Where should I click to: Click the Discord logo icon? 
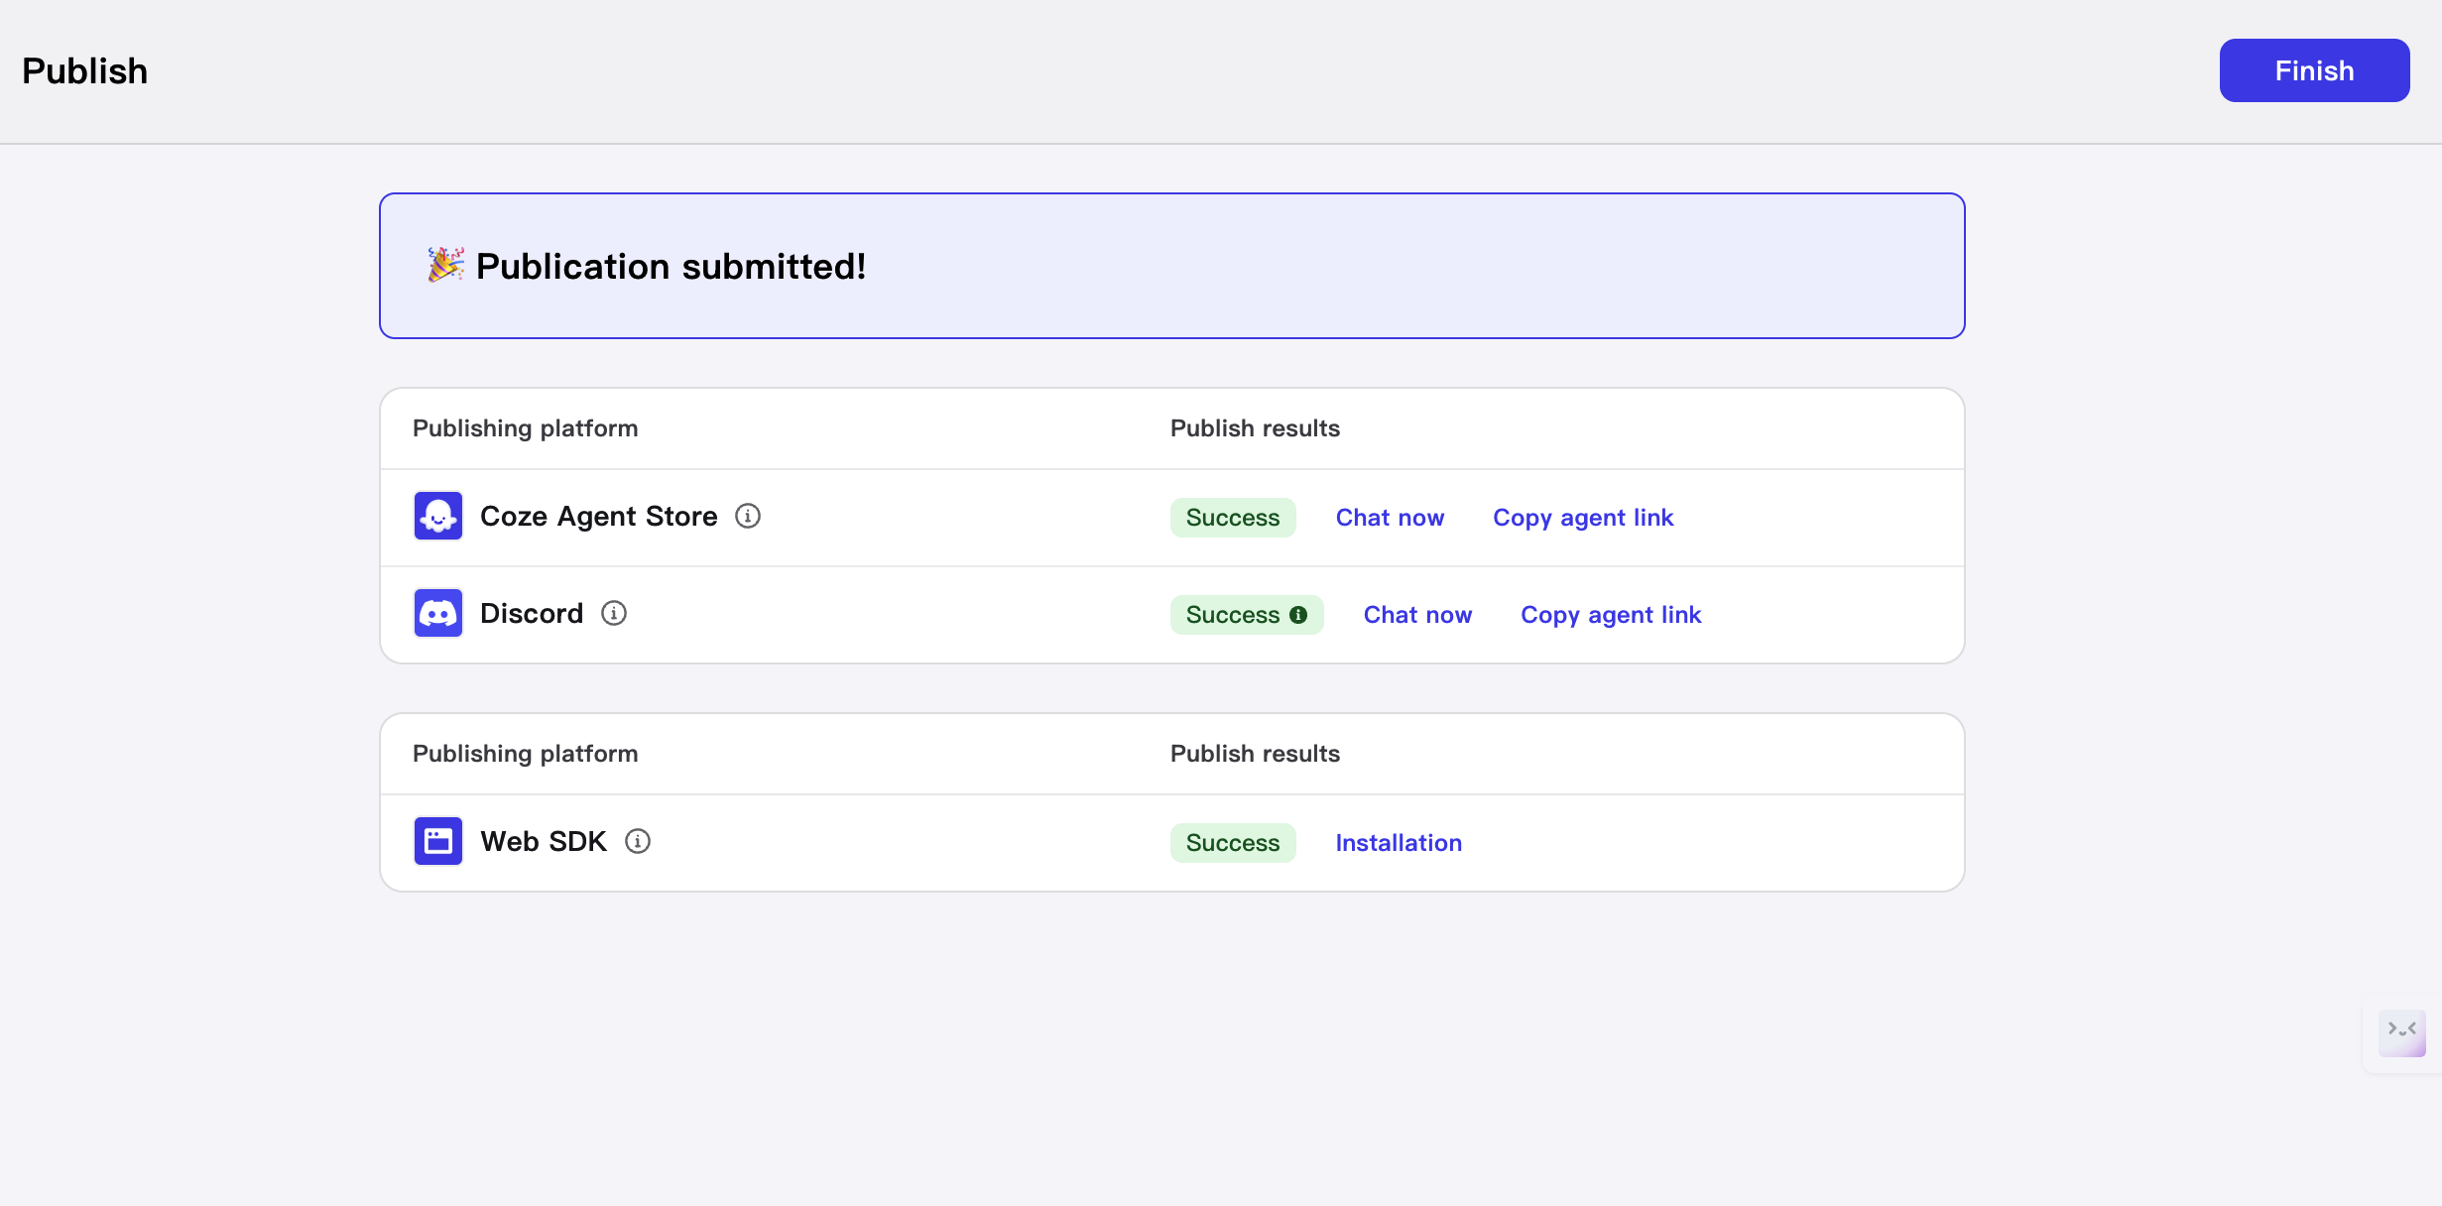437,613
